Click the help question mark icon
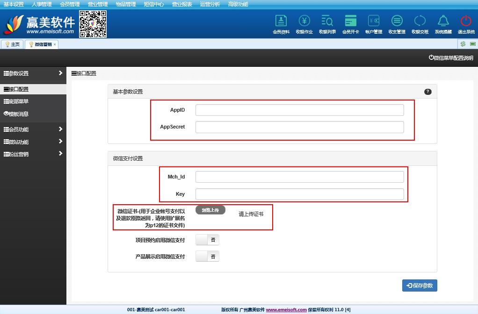 click(x=427, y=92)
